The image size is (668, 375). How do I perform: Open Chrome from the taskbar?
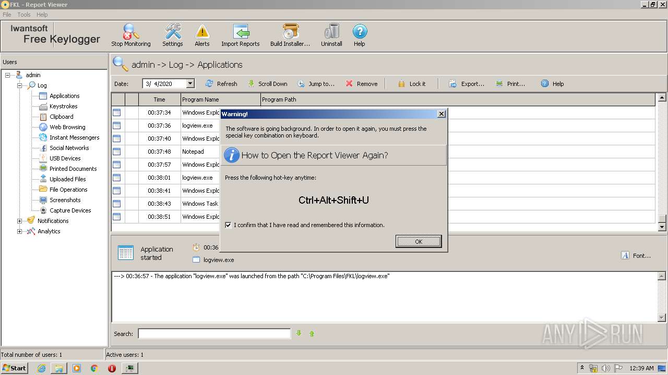click(x=94, y=368)
